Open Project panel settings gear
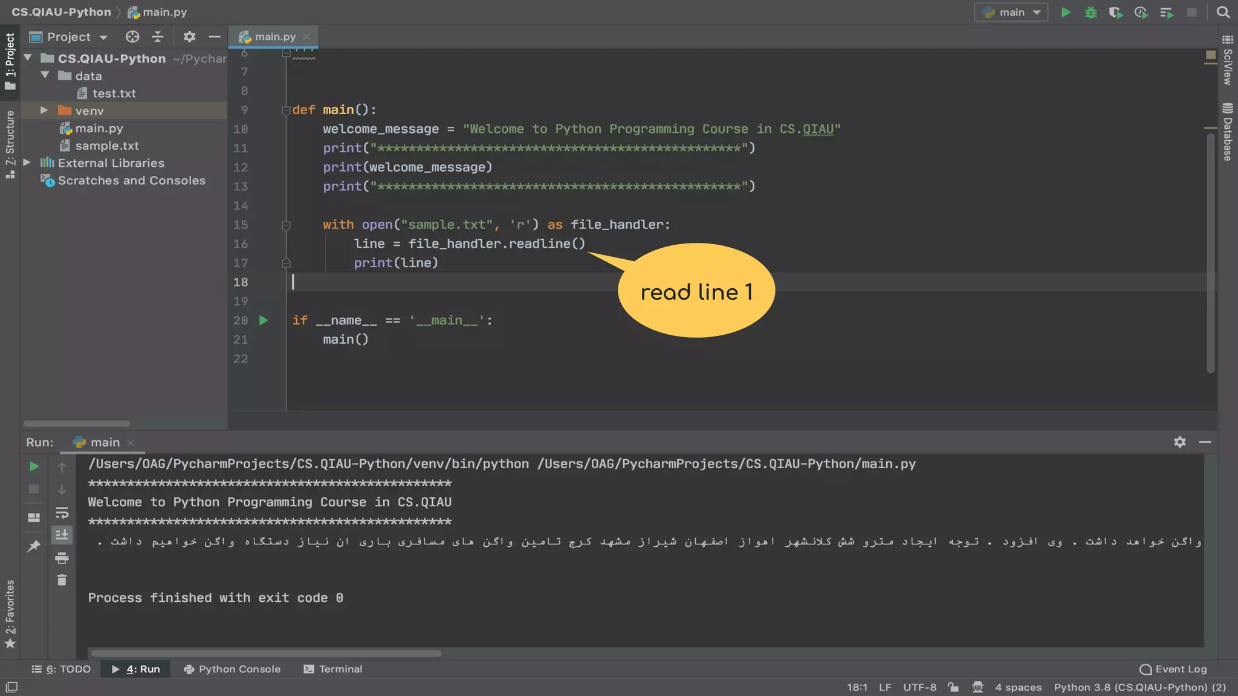The height and width of the screenshot is (696, 1238). pos(189,37)
